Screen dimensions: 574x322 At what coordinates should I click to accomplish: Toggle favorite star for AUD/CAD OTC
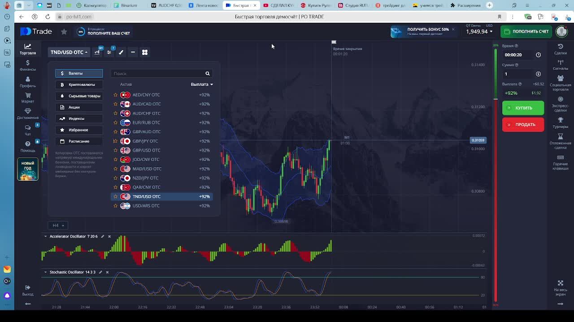tap(115, 104)
